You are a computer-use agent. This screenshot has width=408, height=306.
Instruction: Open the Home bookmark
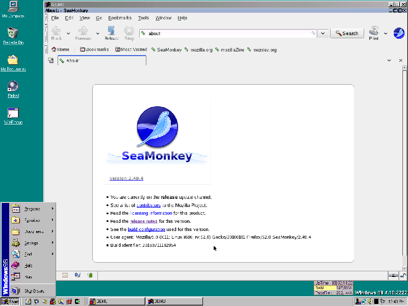(x=60, y=49)
